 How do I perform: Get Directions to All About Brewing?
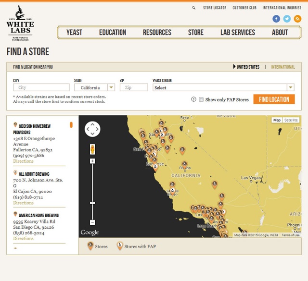(24, 203)
